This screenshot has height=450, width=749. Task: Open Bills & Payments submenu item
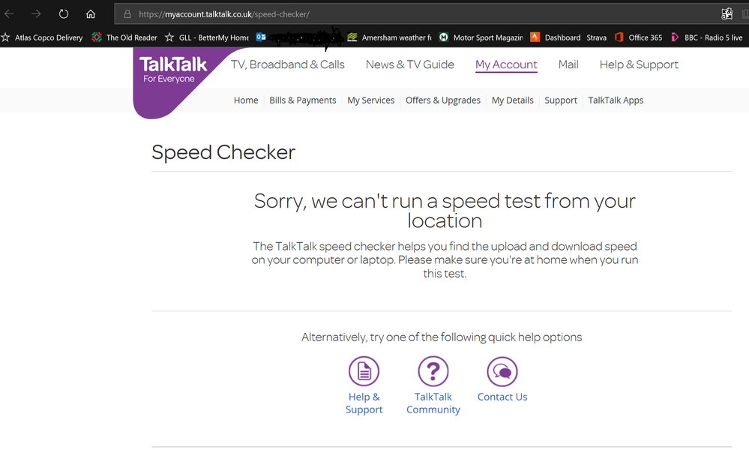point(303,100)
